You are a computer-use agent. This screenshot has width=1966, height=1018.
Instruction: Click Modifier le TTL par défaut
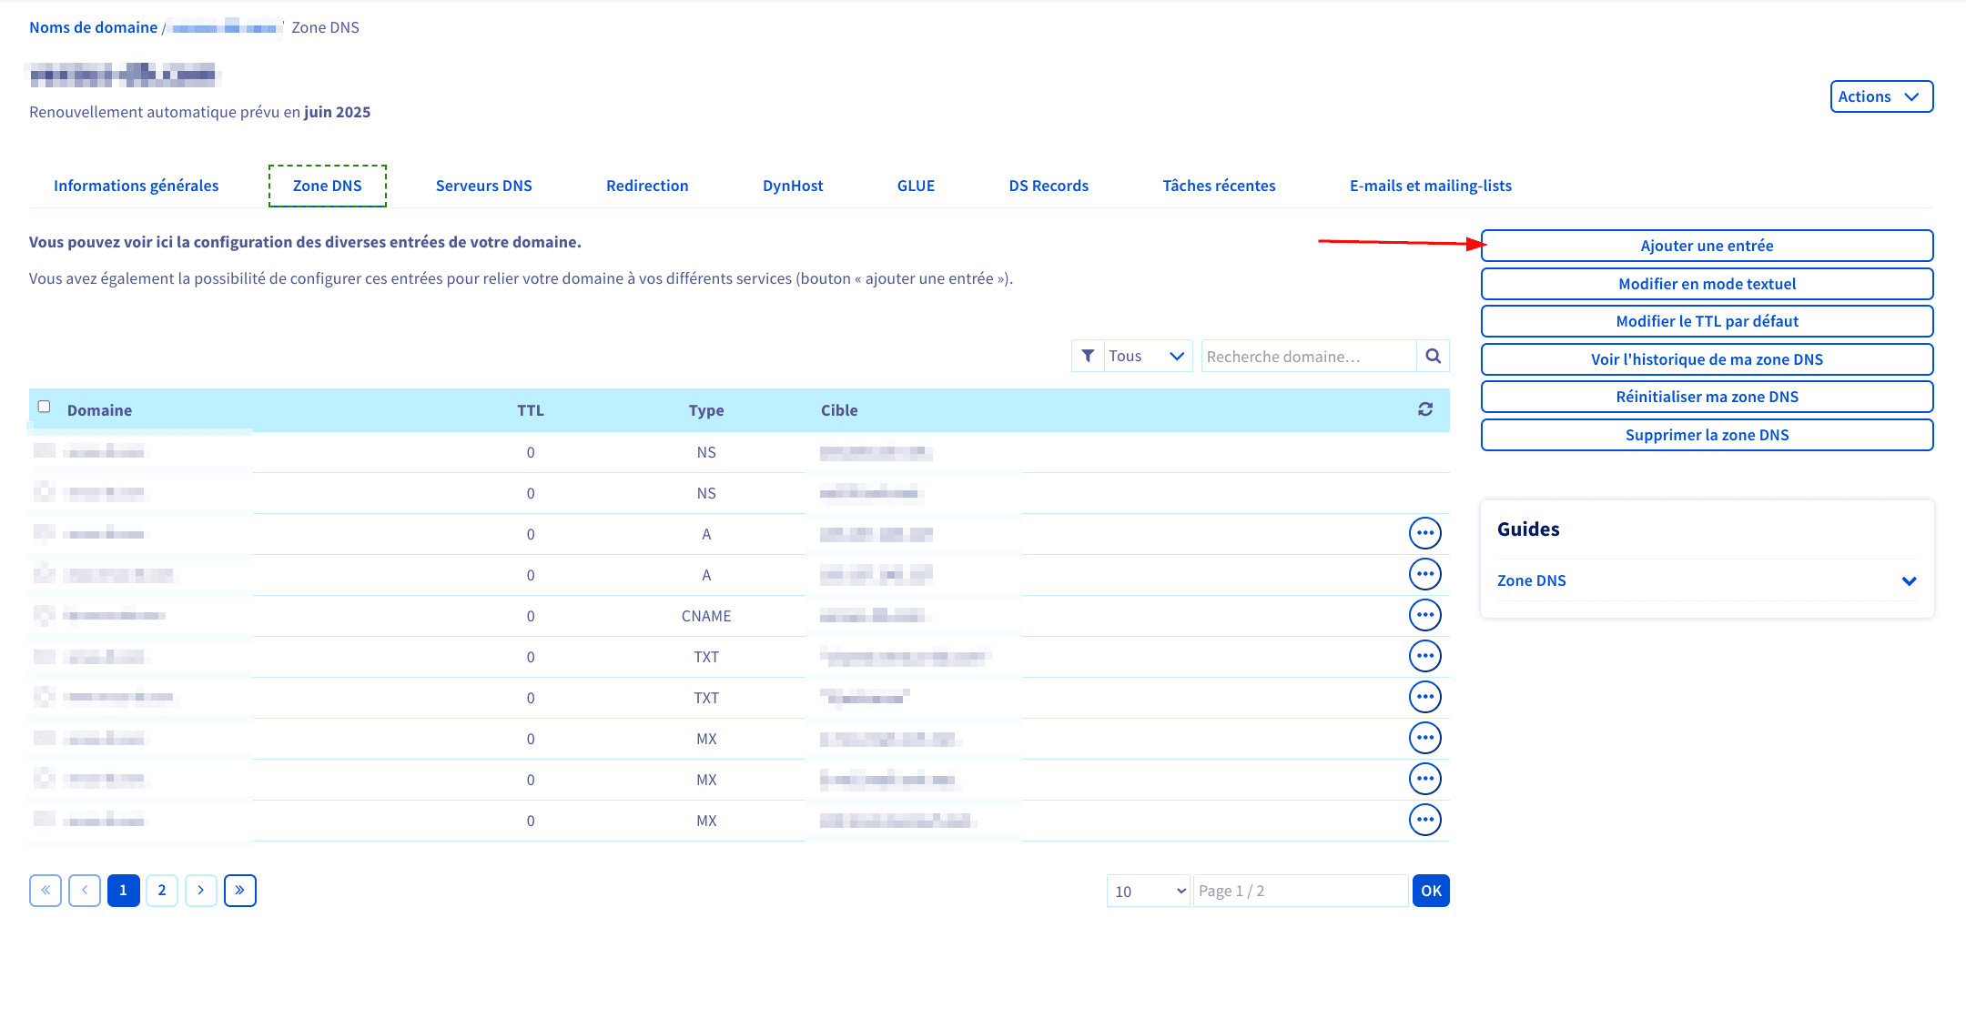[x=1707, y=321]
